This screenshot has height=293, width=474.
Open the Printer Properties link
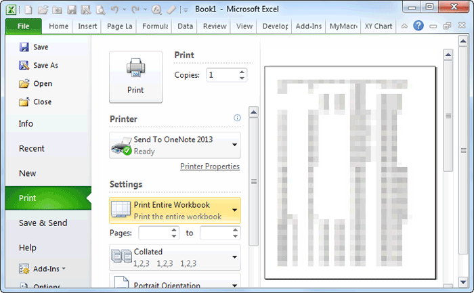[210, 166]
